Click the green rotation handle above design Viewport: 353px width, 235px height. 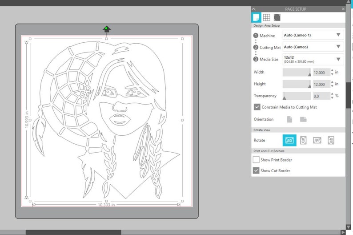[x=106, y=28]
